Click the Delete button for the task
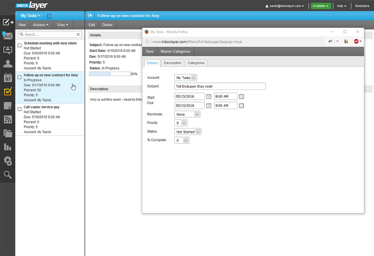Viewport: 374px width, 256px height. click(x=107, y=25)
